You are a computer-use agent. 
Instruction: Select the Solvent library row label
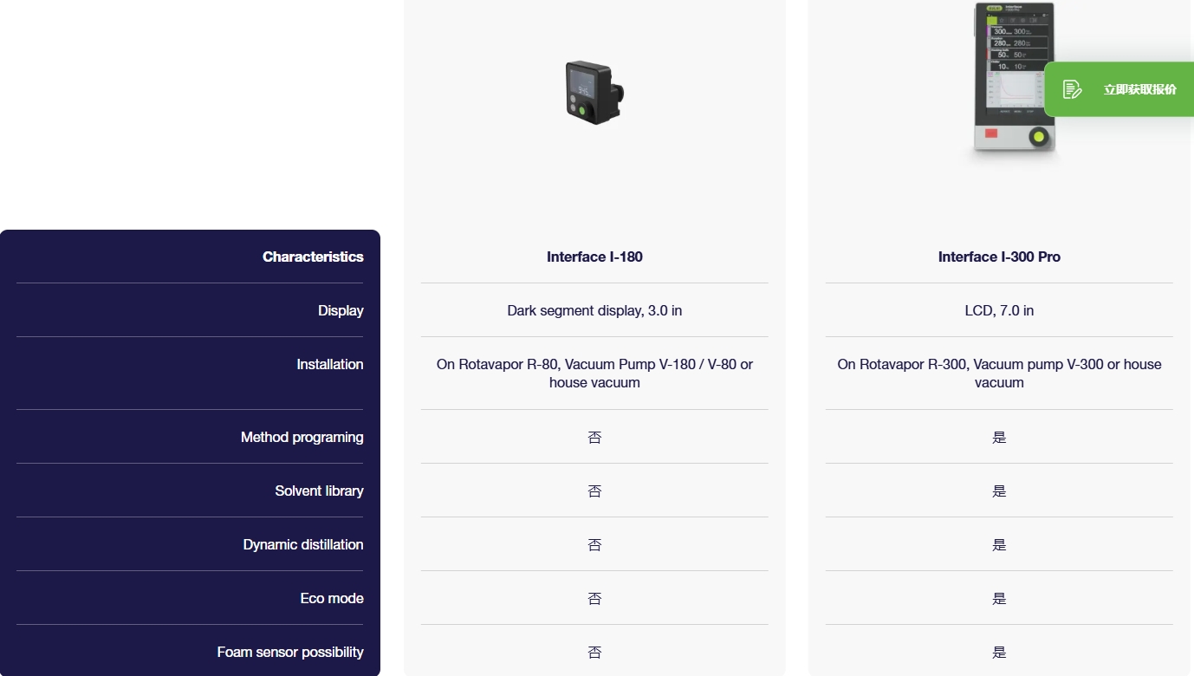(319, 491)
